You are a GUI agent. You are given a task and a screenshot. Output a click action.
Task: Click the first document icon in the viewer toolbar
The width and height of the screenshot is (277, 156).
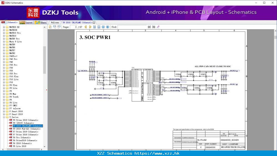click(50, 27)
